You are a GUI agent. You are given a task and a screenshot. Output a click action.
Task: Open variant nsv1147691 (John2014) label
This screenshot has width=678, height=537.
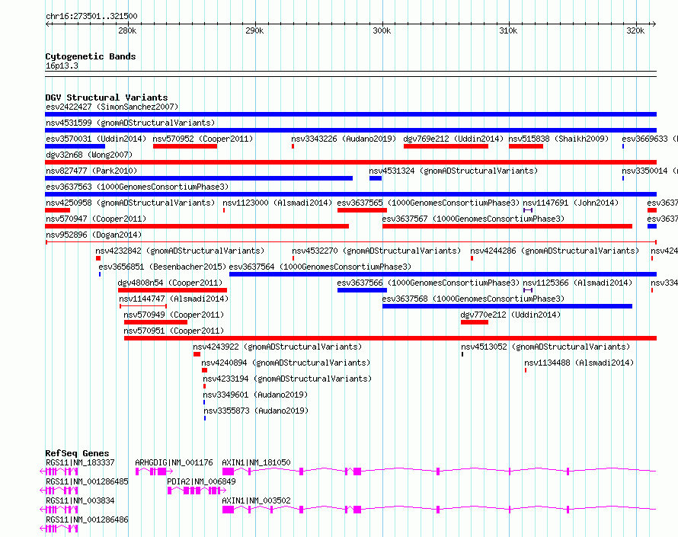tap(571, 203)
